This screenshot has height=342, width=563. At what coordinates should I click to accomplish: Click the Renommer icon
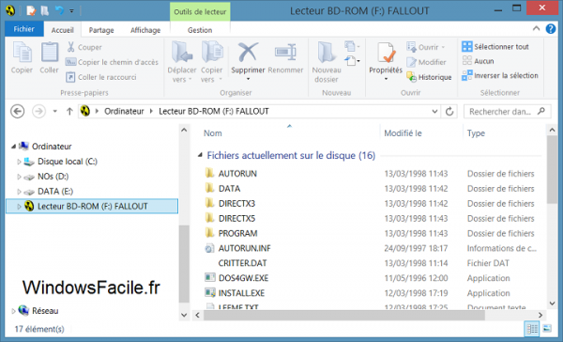pos(285,52)
